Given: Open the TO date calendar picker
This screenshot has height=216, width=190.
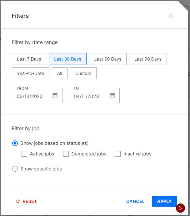Looking at the screenshot, I should pyautogui.click(x=112, y=96).
